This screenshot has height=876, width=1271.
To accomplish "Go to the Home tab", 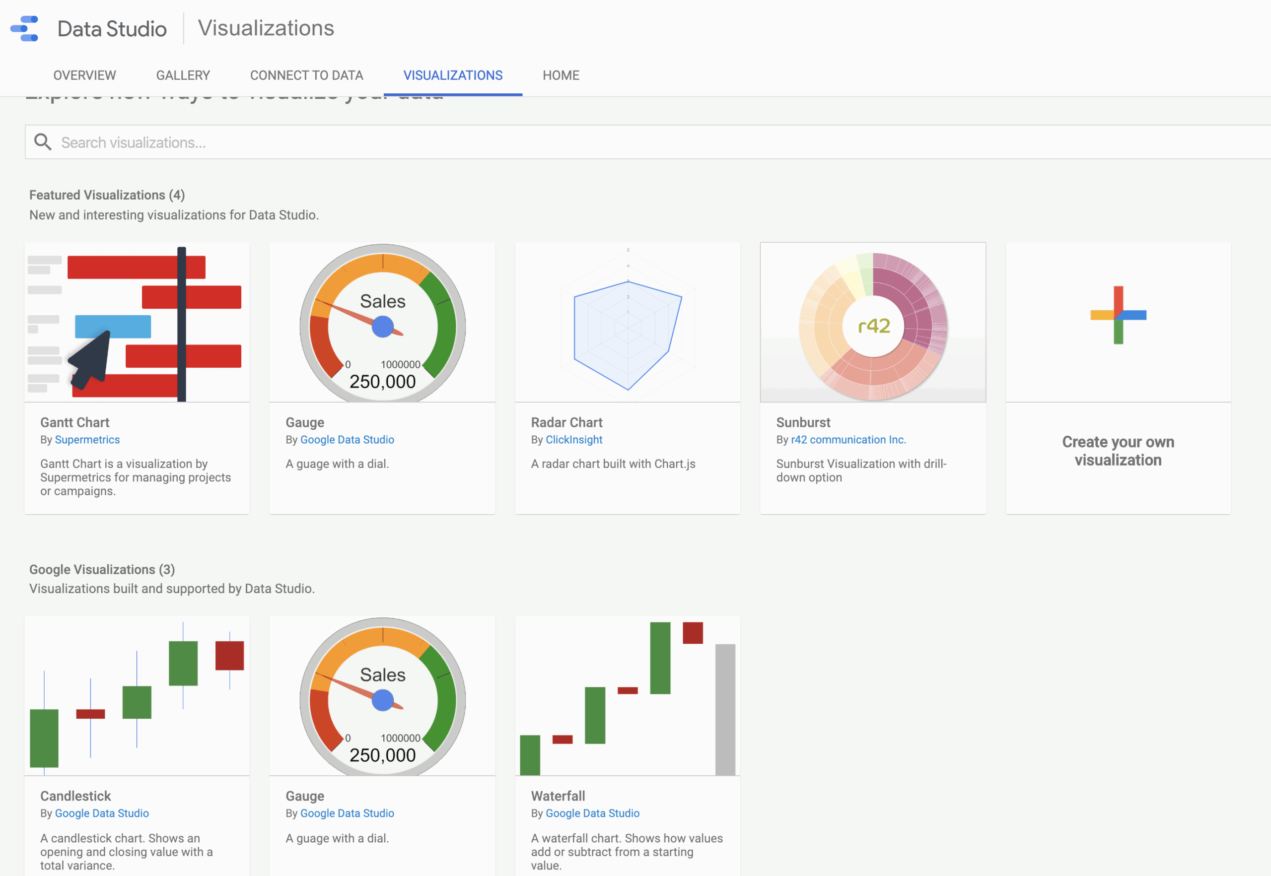I will click(561, 75).
